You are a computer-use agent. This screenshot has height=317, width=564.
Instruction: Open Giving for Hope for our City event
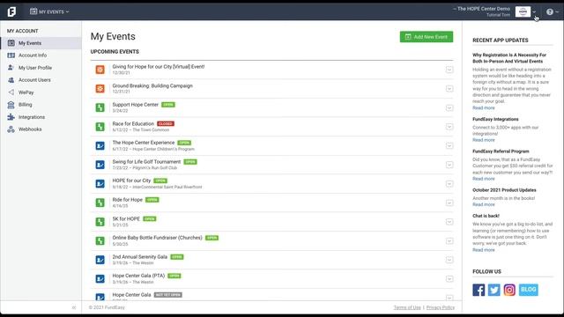coord(159,67)
